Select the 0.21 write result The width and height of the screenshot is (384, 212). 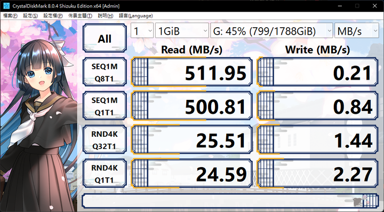[317, 72]
